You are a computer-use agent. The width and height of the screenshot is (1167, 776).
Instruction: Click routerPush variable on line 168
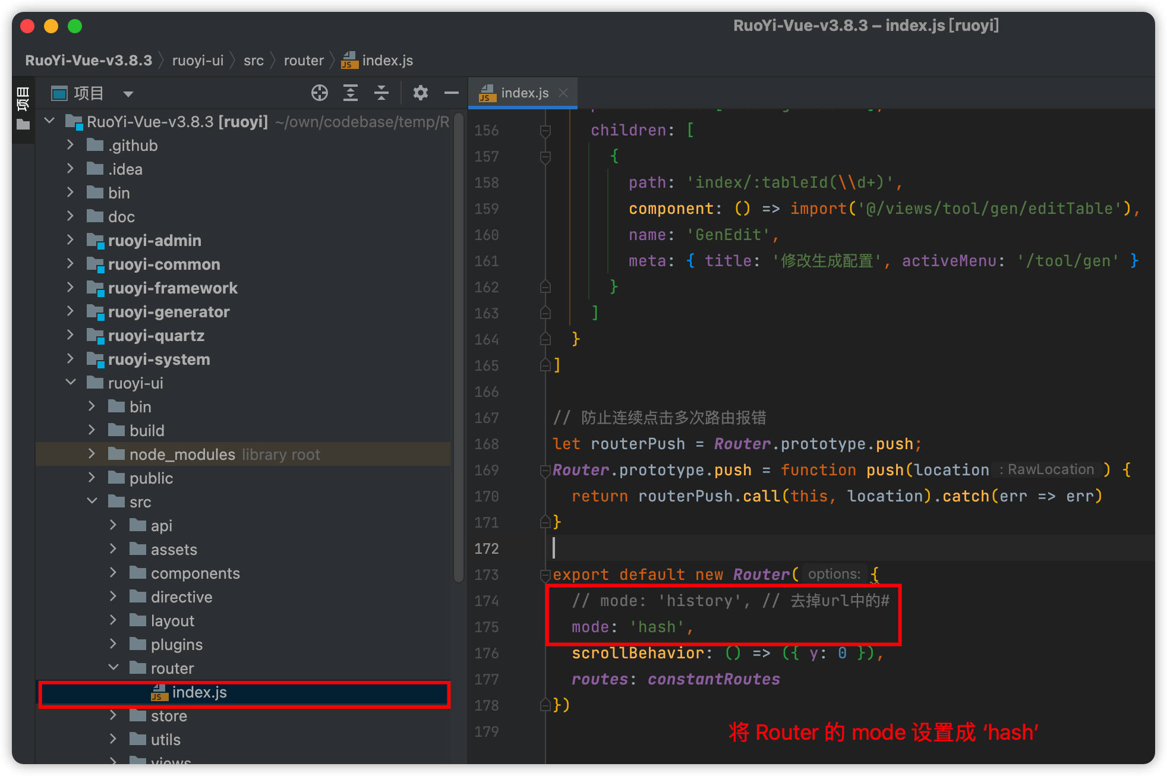(x=638, y=444)
